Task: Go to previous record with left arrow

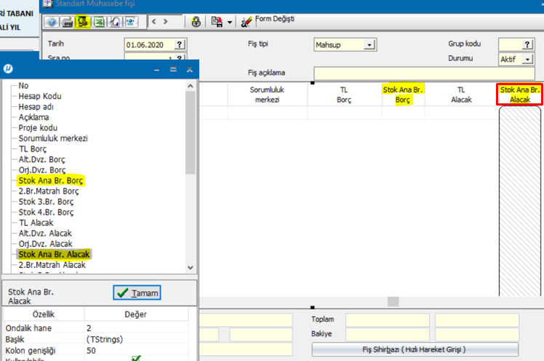Action: pos(155,22)
